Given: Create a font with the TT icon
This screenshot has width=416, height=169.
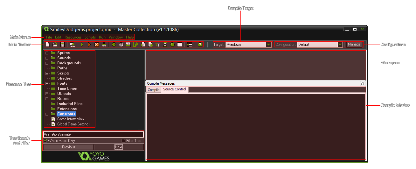Looking at the screenshot, I should tap(158, 45).
